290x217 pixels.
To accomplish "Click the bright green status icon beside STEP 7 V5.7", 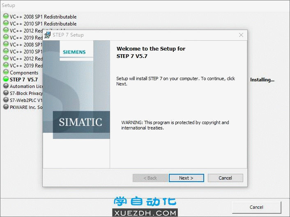I will [x=6, y=79].
